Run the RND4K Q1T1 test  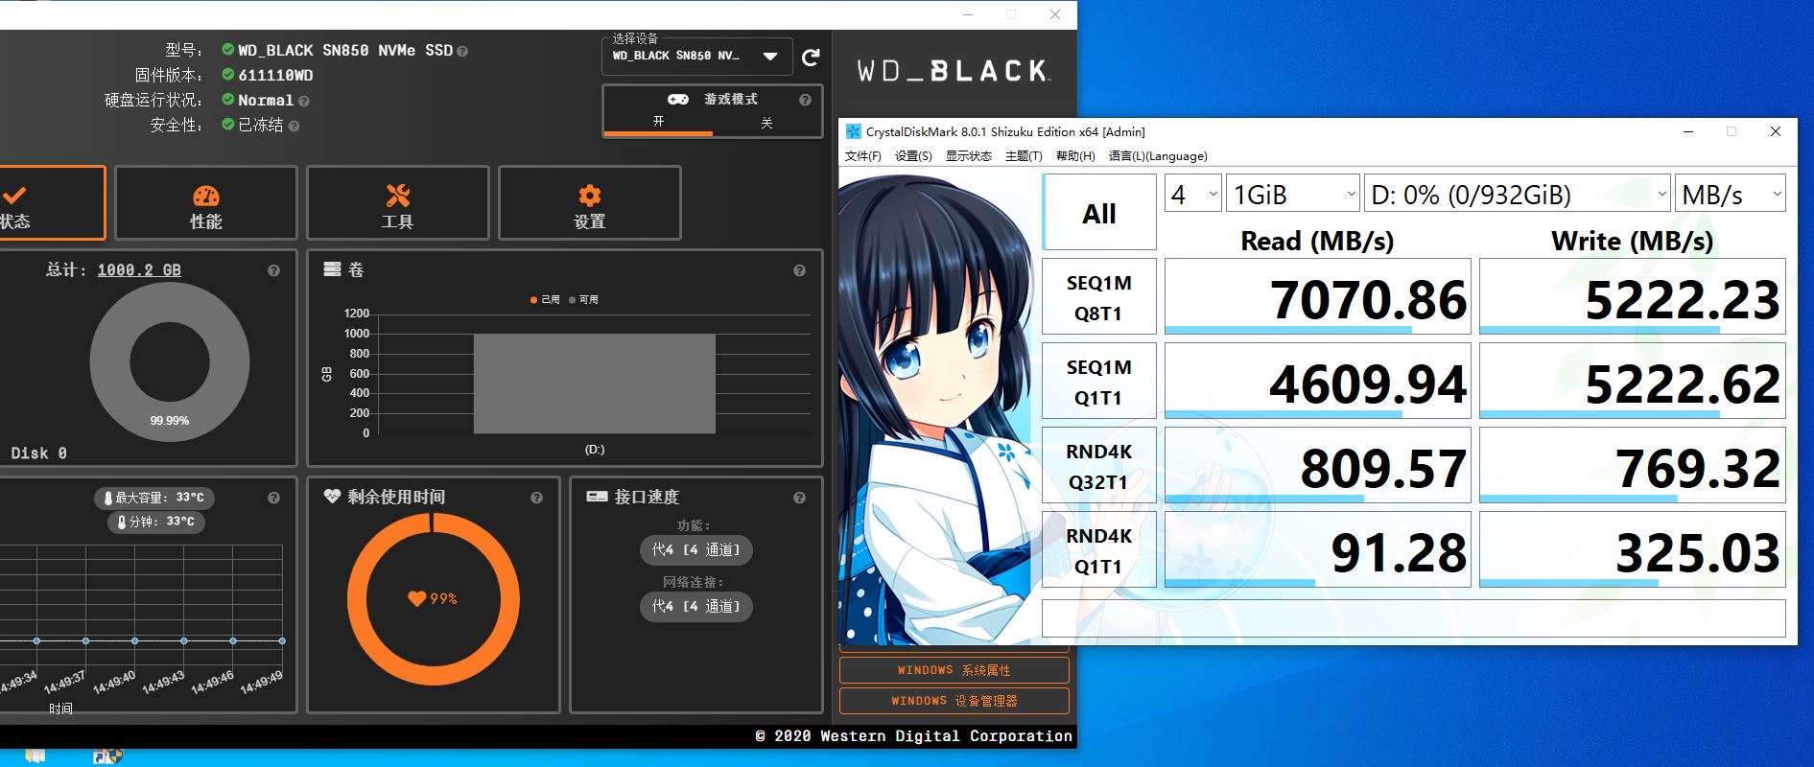[x=1099, y=549]
